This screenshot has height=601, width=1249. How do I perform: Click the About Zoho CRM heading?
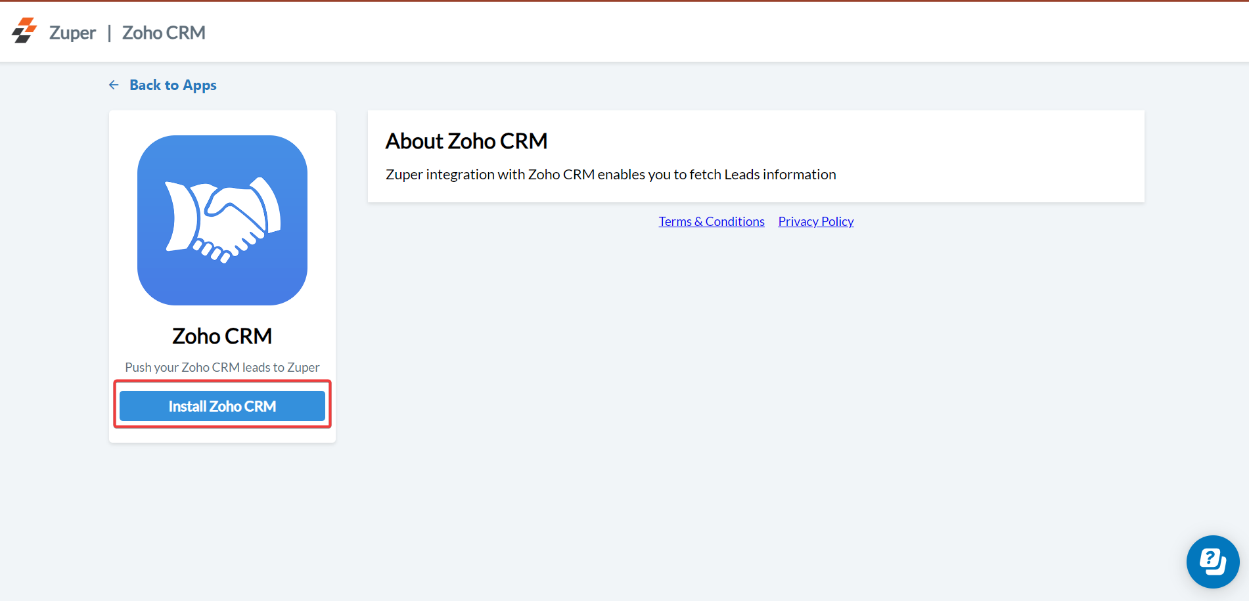(466, 141)
